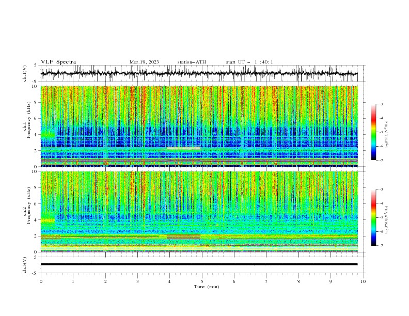Click the ch.1 spectrogram color scale bar
This screenshot has width=409, height=316.
click(x=373, y=132)
